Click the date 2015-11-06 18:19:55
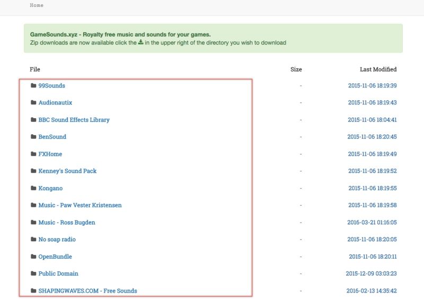 point(373,188)
